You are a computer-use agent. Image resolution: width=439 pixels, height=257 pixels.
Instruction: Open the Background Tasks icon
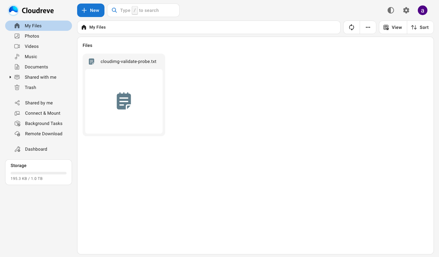(x=17, y=123)
